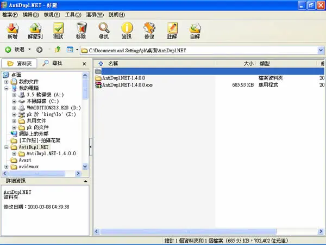Click the 新增 (Add) toolbar icon

click(x=12, y=30)
